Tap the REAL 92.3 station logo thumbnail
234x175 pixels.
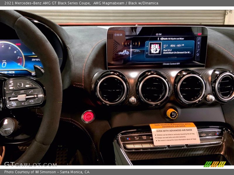click(155, 48)
